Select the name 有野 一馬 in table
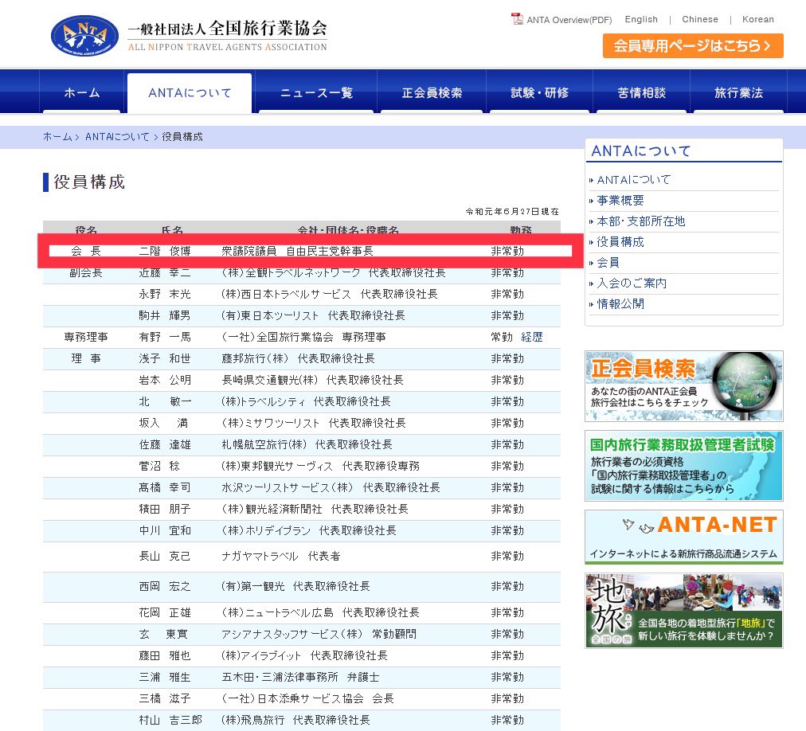The image size is (806, 731). tap(165, 337)
